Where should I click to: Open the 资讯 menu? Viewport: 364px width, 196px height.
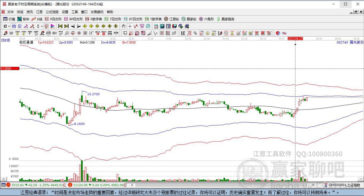[30, 12]
